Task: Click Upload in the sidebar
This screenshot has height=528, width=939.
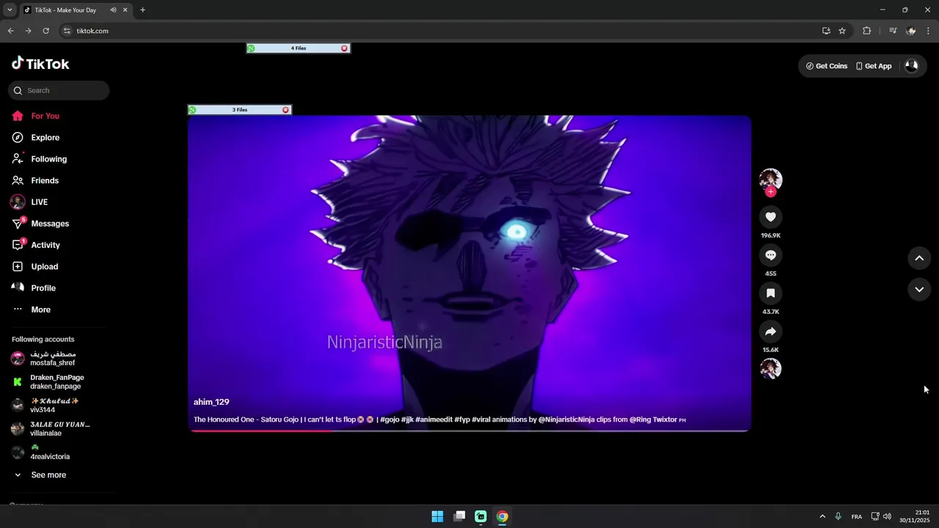Action: [x=44, y=266]
